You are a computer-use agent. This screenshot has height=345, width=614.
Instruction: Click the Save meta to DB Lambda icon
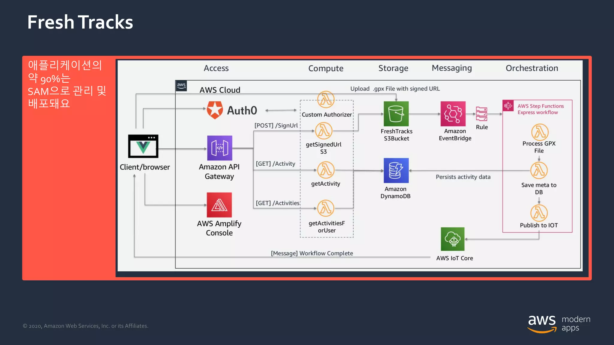pyautogui.click(x=539, y=170)
